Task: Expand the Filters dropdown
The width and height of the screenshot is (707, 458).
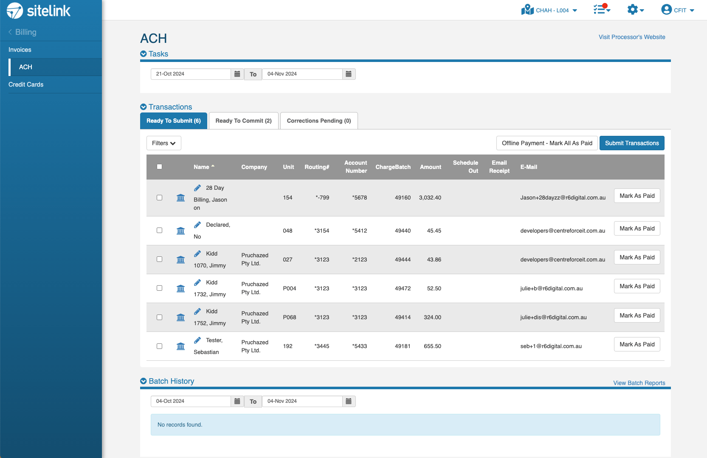Action: pyautogui.click(x=163, y=143)
